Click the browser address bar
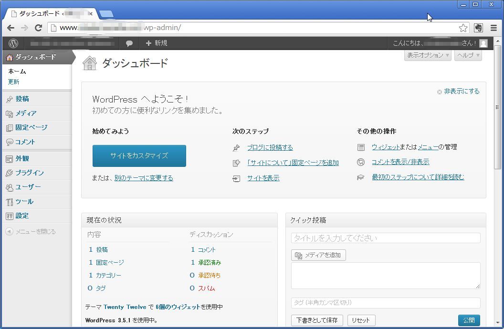 click(257, 28)
